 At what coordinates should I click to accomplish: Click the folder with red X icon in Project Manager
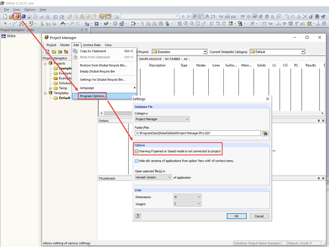66,52
